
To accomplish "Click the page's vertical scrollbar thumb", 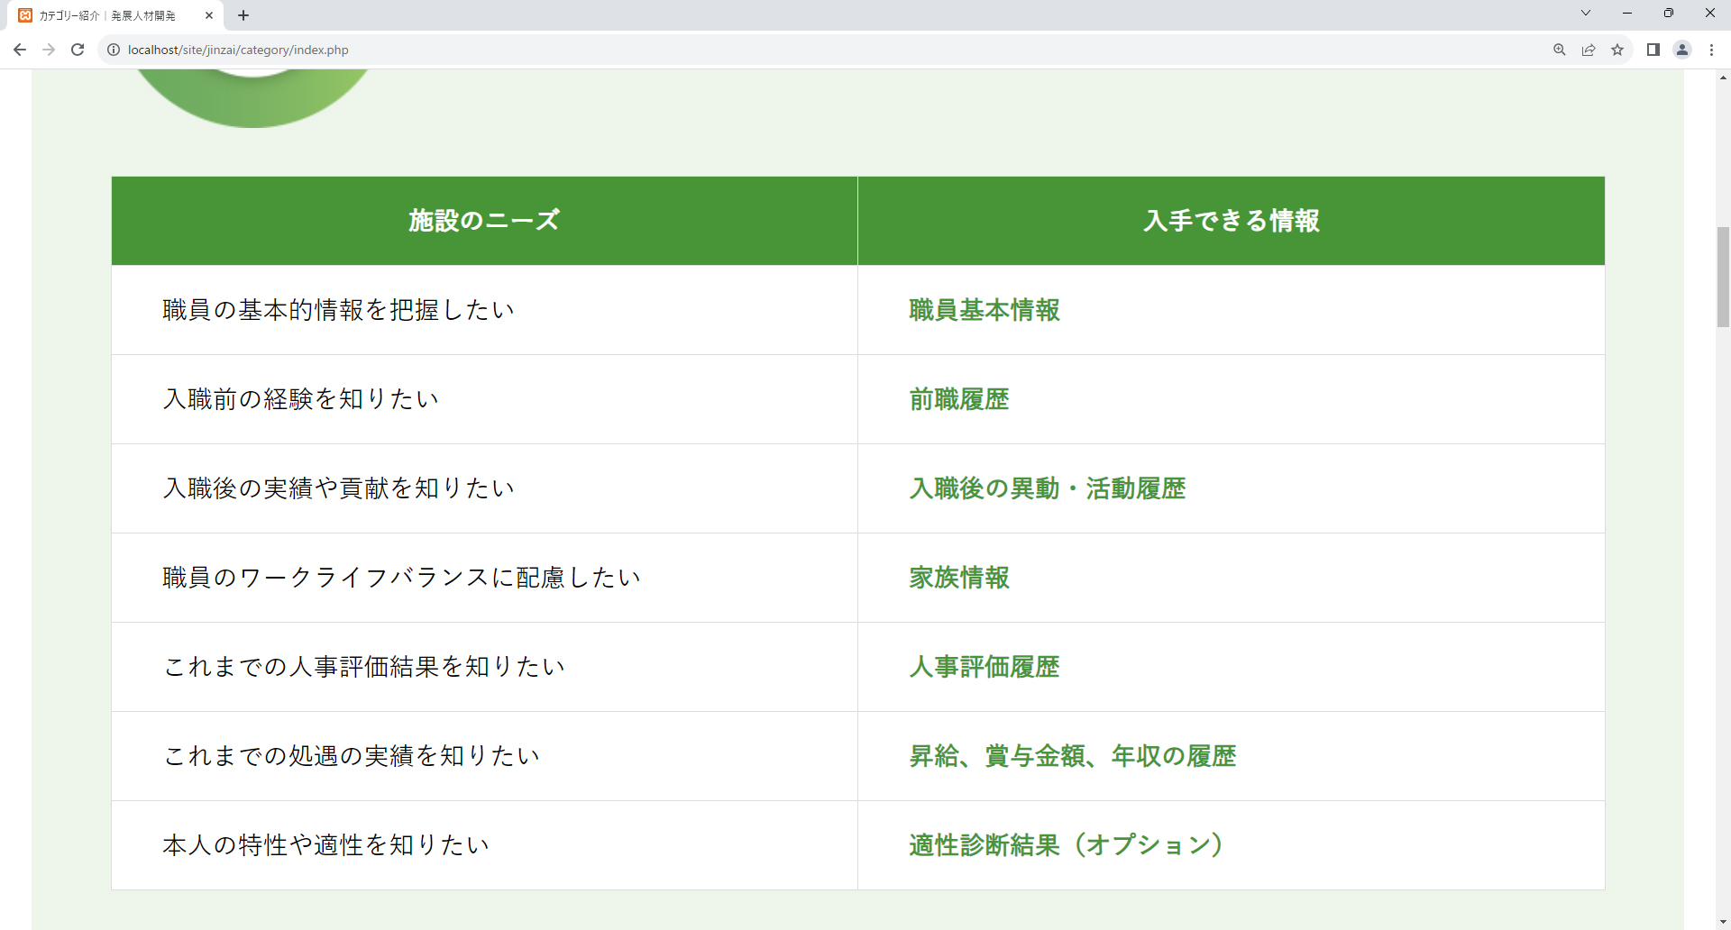I will tap(1723, 277).
